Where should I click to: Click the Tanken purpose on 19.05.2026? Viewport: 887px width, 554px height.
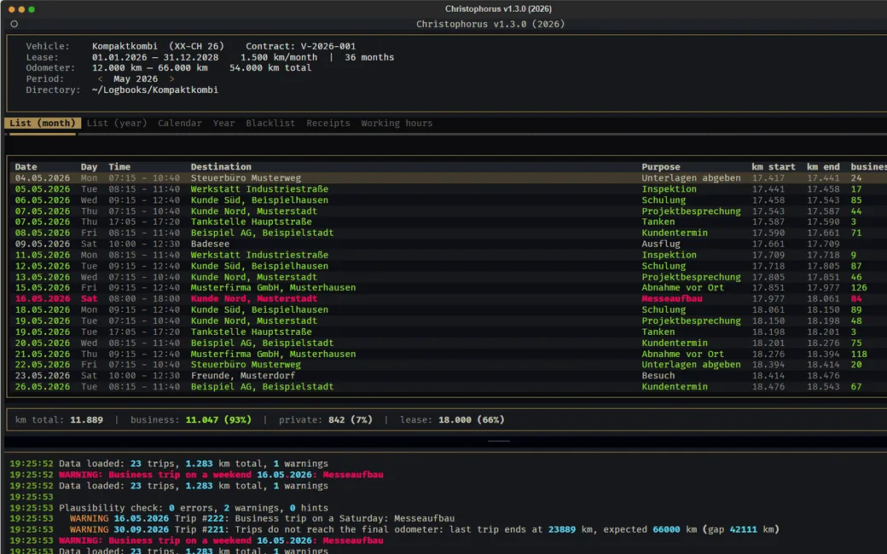[x=658, y=332]
